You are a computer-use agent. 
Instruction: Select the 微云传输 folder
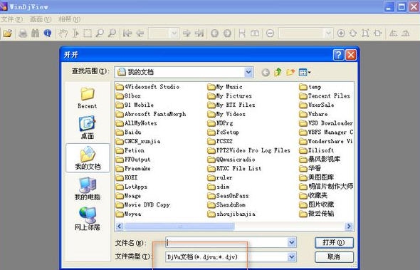[317, 214]
